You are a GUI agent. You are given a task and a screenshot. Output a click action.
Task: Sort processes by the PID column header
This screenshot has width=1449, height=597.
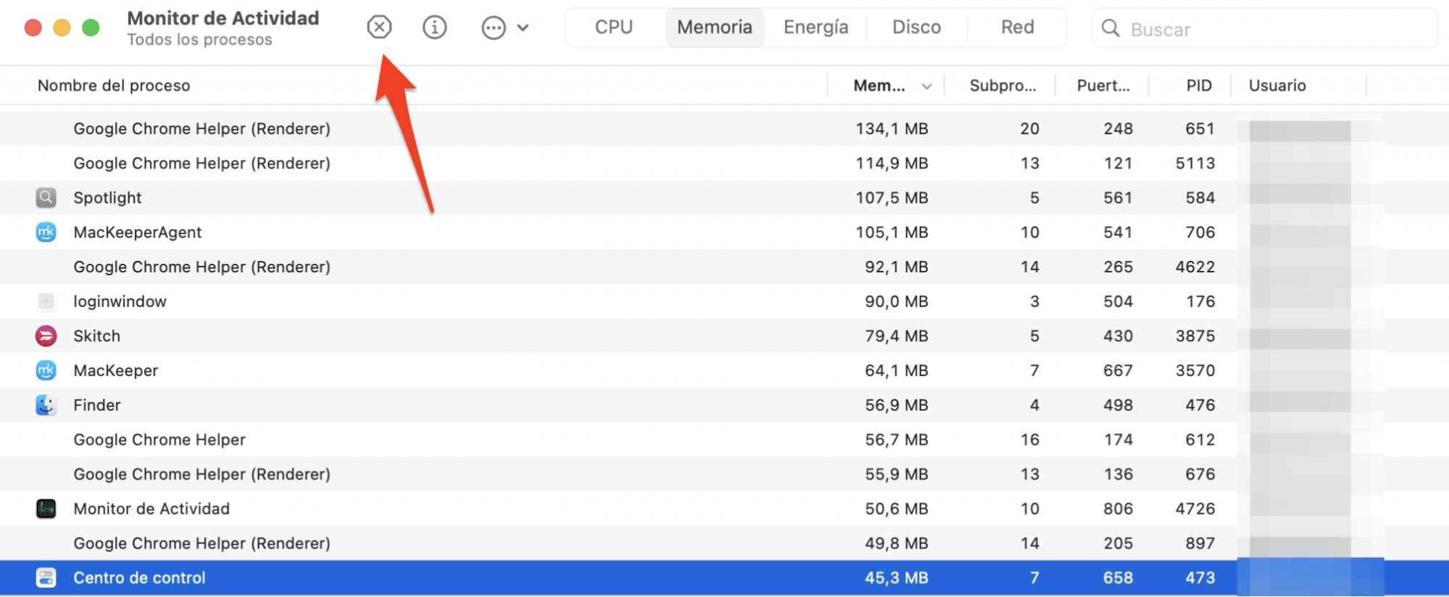[1198, 85]
